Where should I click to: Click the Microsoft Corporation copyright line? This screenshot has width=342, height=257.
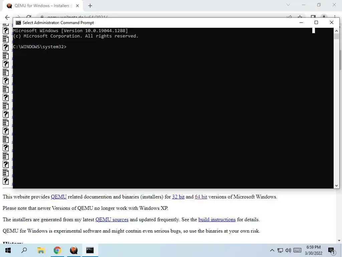click(x=76, y=36)
